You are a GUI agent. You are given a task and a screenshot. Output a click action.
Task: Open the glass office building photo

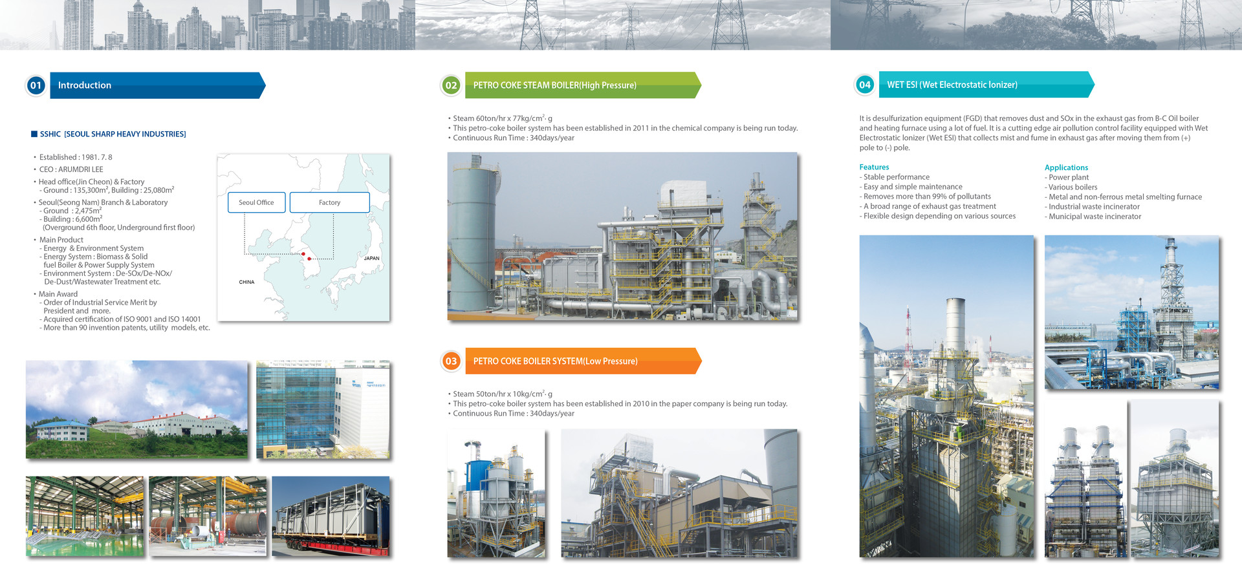(x=323, y=409)
